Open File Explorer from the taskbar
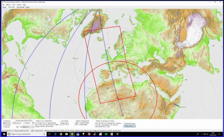This screenshot has width=224, height=137. click(66, 134)
